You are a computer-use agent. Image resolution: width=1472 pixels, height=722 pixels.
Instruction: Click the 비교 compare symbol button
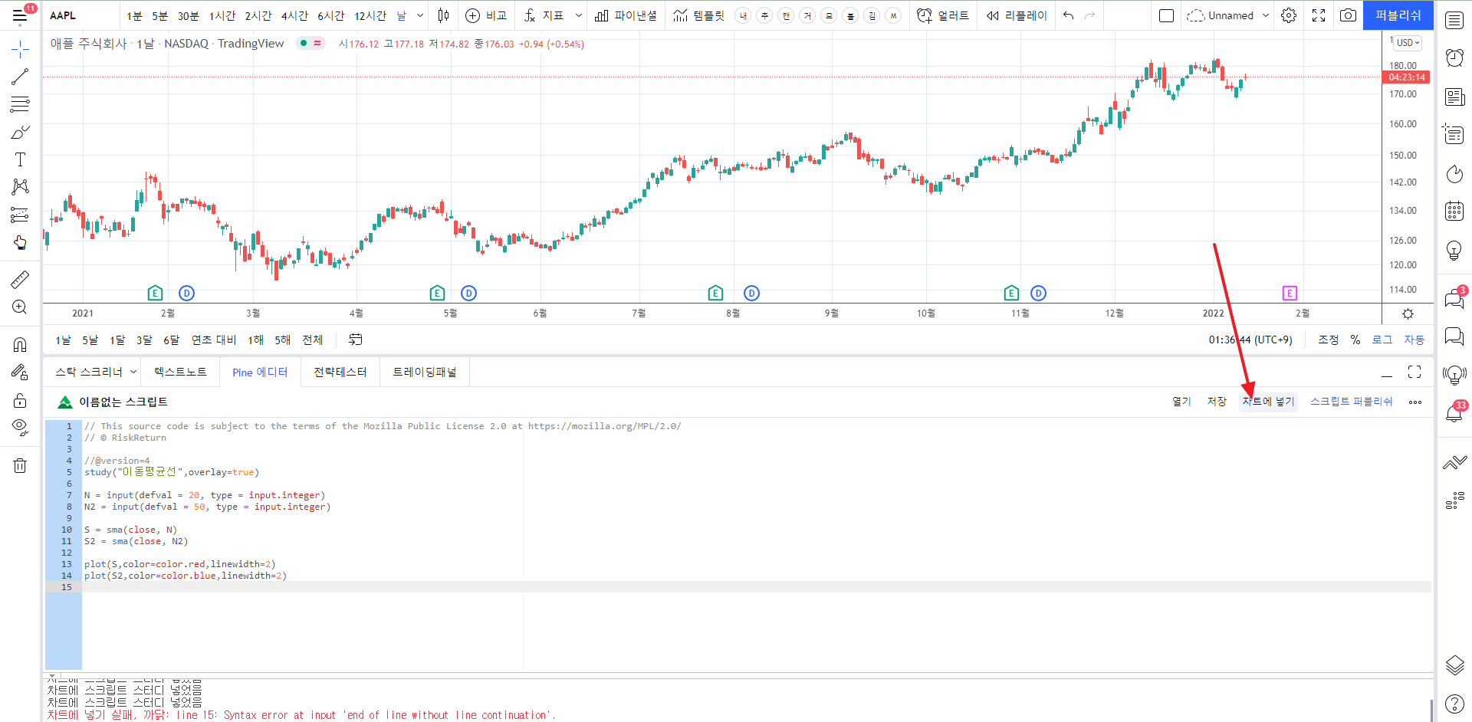click(486, 15)
